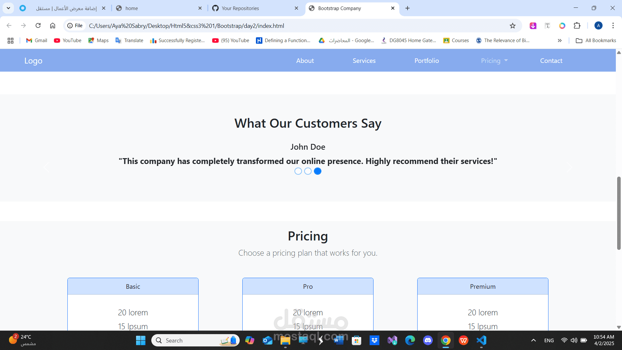
Task: Select the first carousel indicator dot
Action: 298,171
